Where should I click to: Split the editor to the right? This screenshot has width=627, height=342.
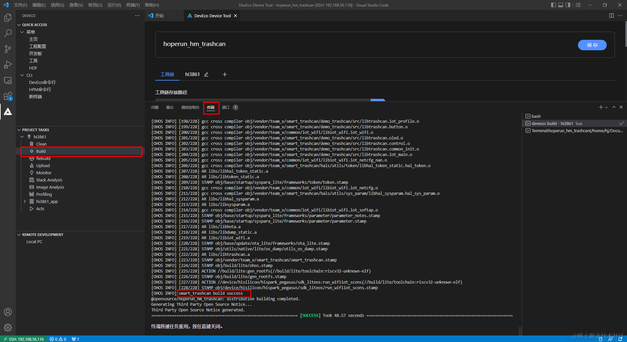(x=611, y=16)
